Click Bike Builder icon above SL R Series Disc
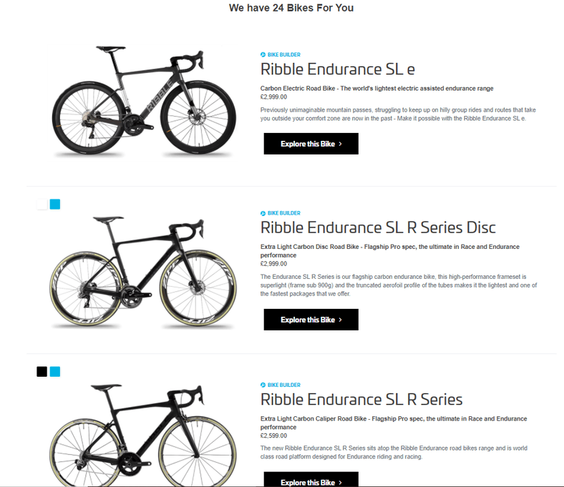 263,213
